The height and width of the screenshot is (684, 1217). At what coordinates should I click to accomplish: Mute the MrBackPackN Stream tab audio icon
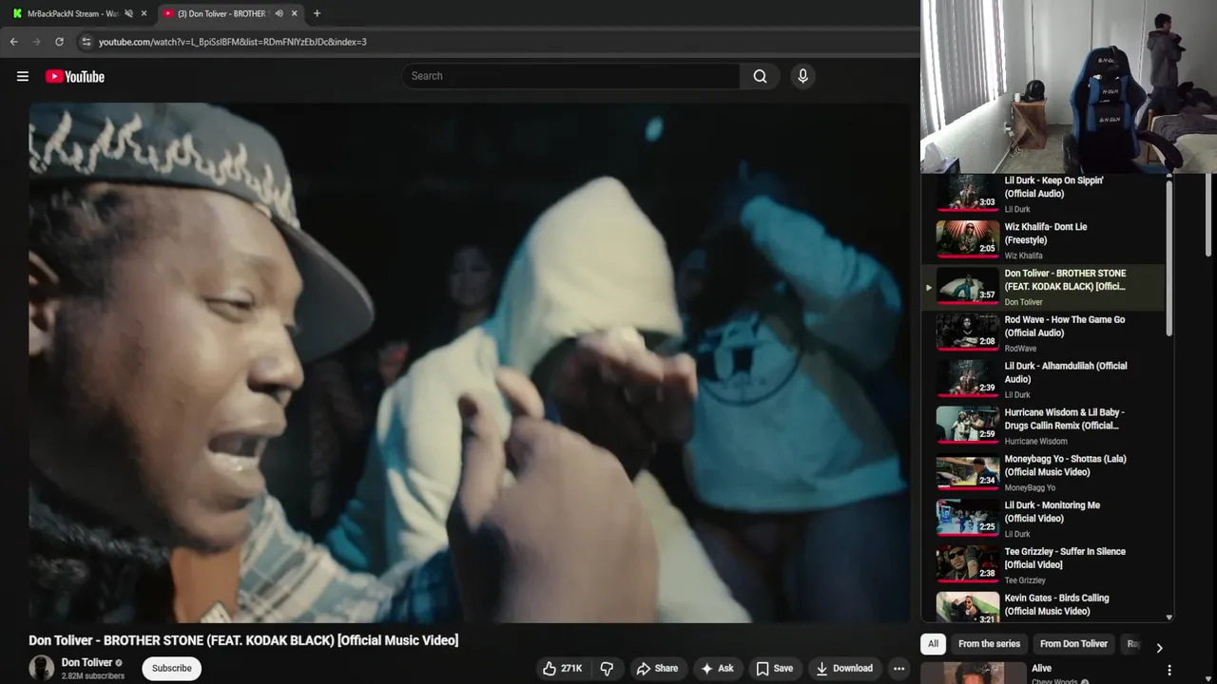pos(128,13)
